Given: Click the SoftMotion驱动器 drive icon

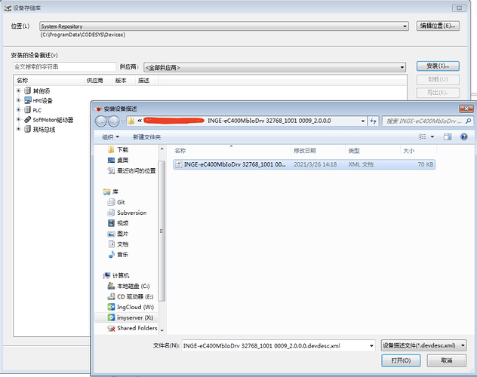Looking at the screenshot, I should (x=28, y=119).
